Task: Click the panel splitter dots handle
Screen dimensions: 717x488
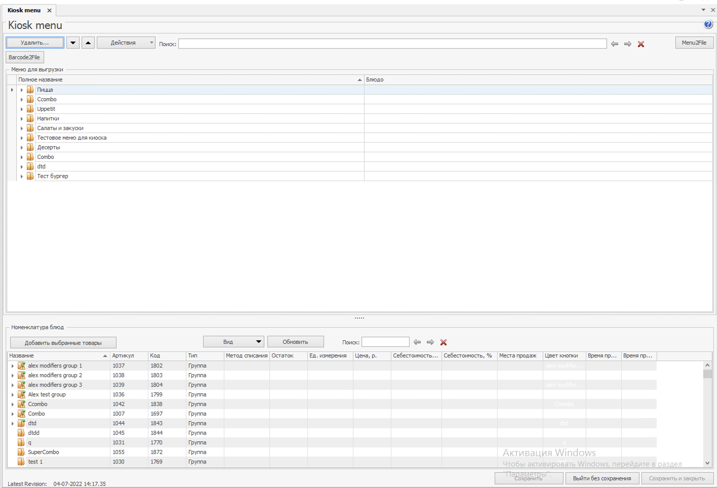Action: (359, 318)
